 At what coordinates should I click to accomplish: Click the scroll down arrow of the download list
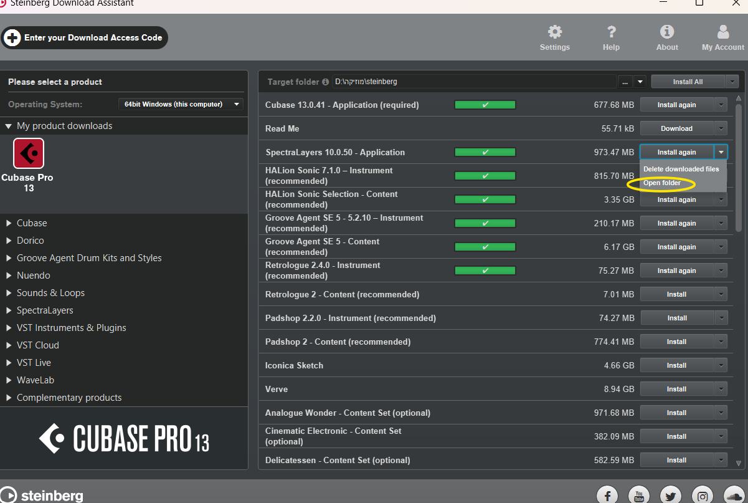tap(739, 463)
